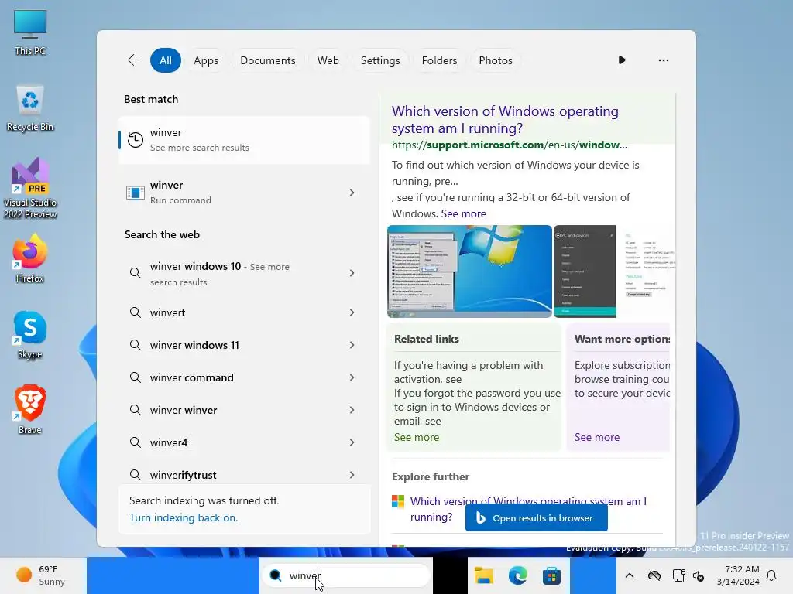Select the All filter tab
Viewport: 793px width, 594px height.
[166, 60]
